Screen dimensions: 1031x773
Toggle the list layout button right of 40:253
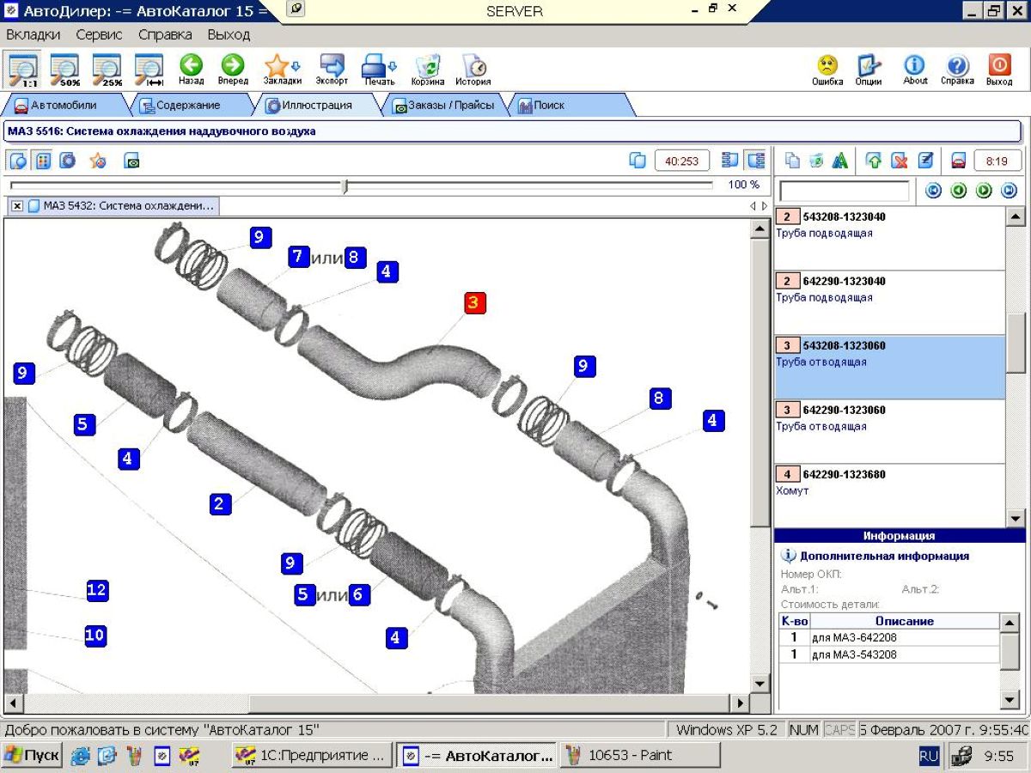(x=730, y=161)
